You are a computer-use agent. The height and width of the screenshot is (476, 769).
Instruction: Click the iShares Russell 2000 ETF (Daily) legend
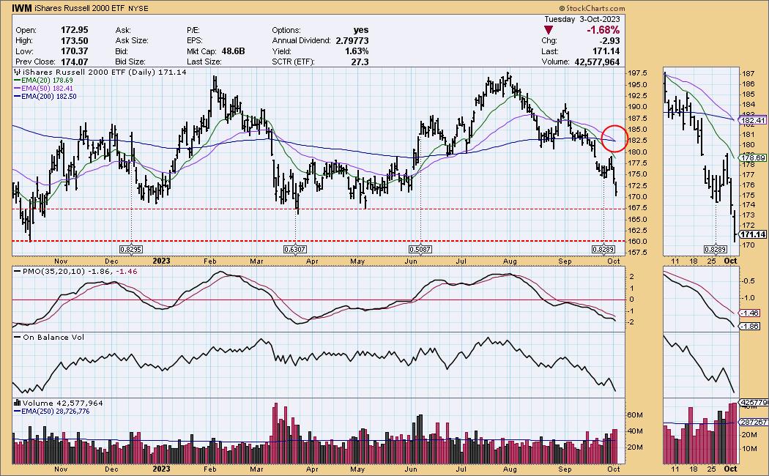pyautogui.click(x=100, y=72)
